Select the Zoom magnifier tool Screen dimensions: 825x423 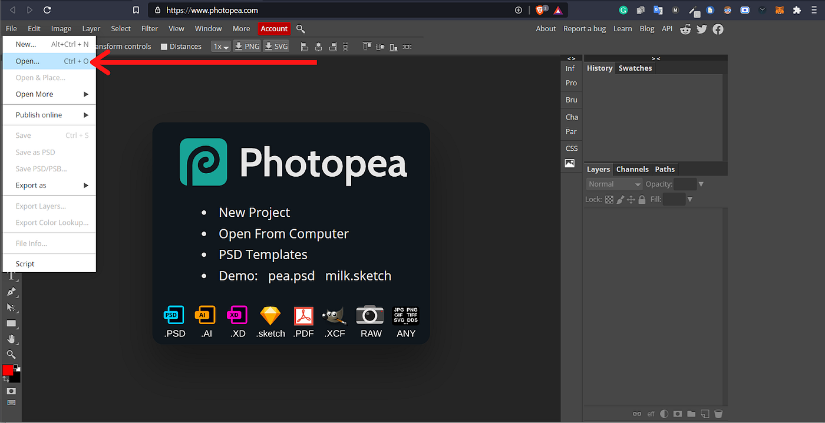click(x=11, y=354)
